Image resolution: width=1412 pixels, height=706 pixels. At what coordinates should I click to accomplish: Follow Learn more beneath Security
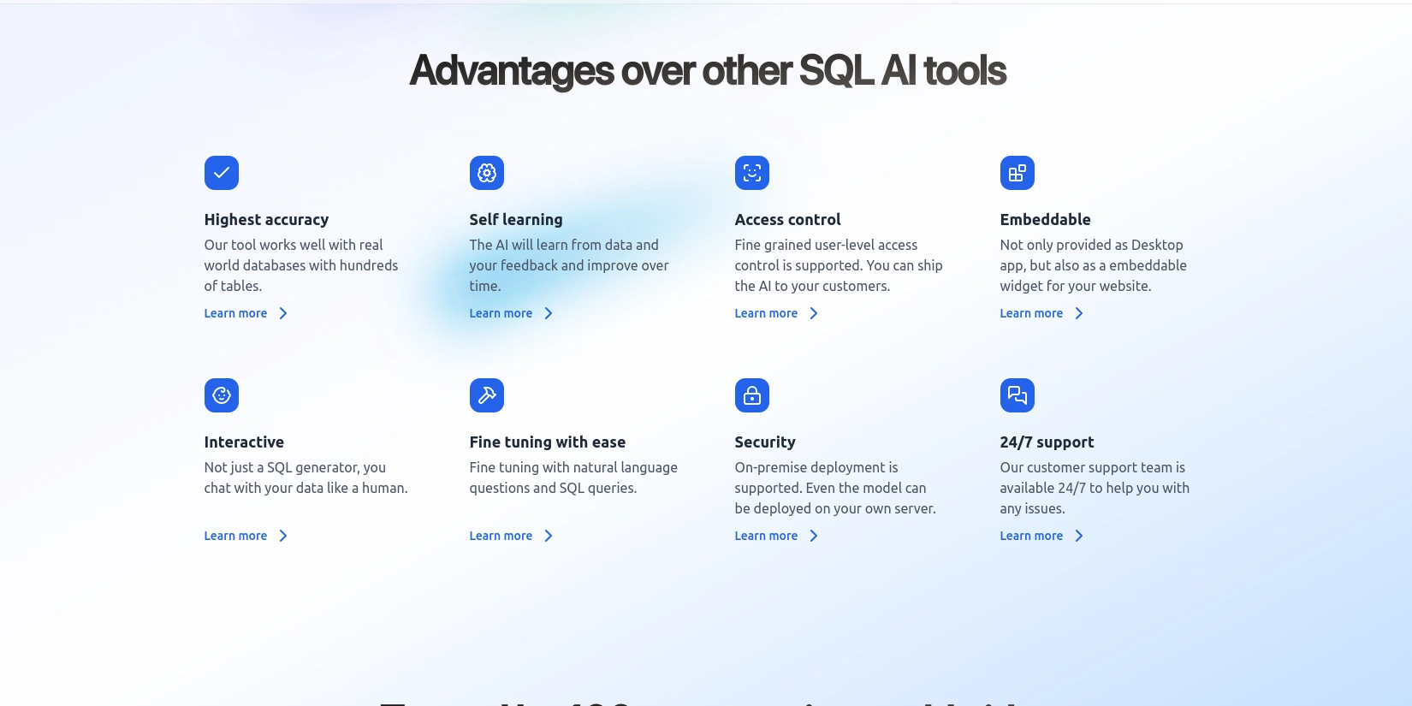pos(766,536)
